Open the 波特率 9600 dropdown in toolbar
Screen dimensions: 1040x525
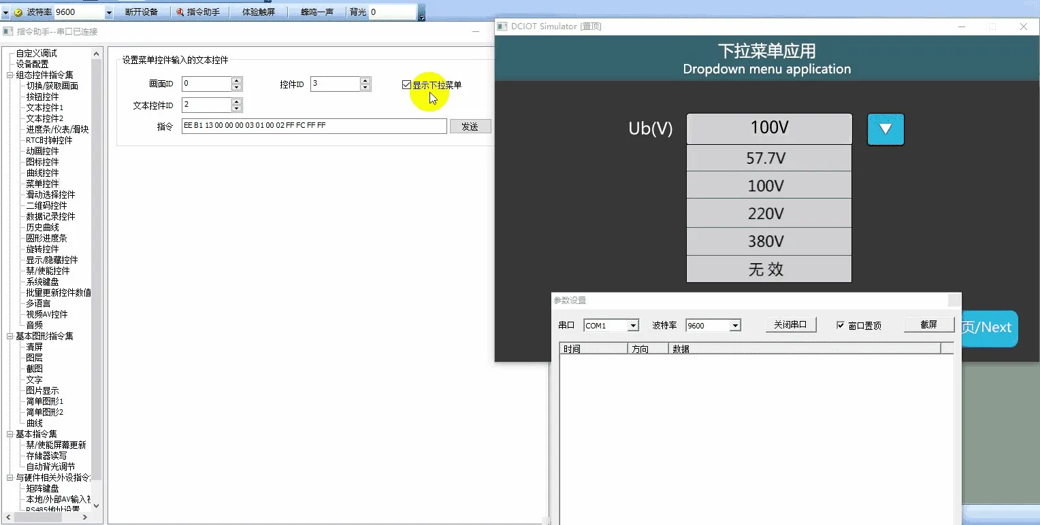(109, 12)
